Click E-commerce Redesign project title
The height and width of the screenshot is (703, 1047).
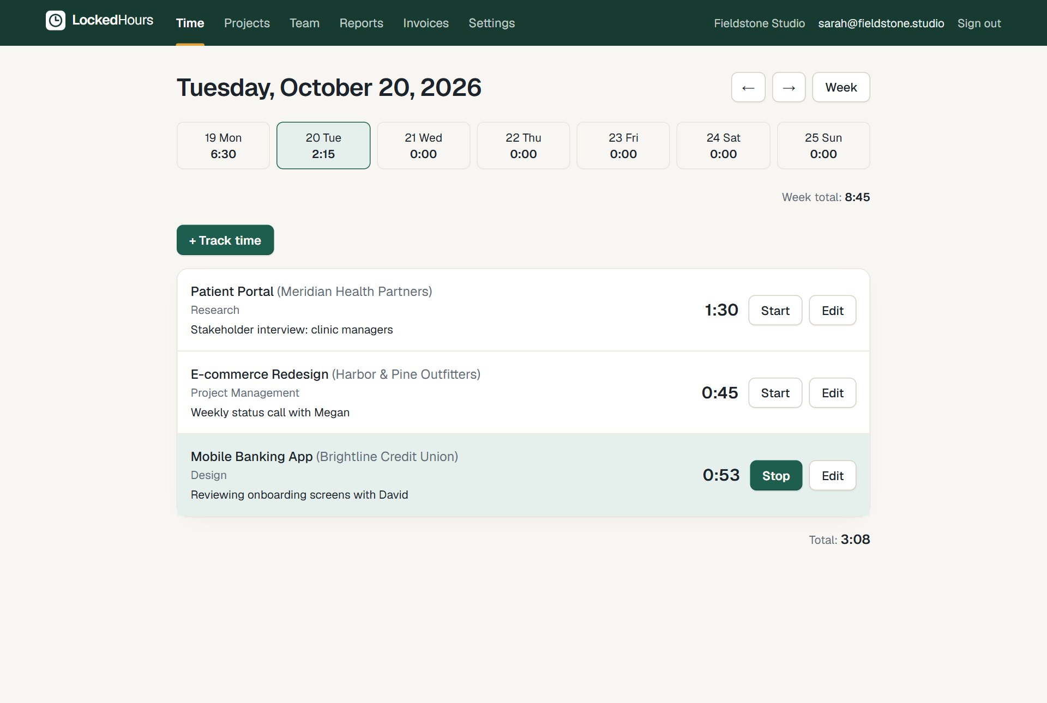[x=260, y=374]
